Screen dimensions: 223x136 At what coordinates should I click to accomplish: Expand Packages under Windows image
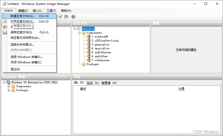click(x=9, y=90)
